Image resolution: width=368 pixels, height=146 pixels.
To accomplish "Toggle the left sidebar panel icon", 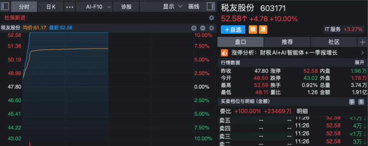I will [5, 7].
